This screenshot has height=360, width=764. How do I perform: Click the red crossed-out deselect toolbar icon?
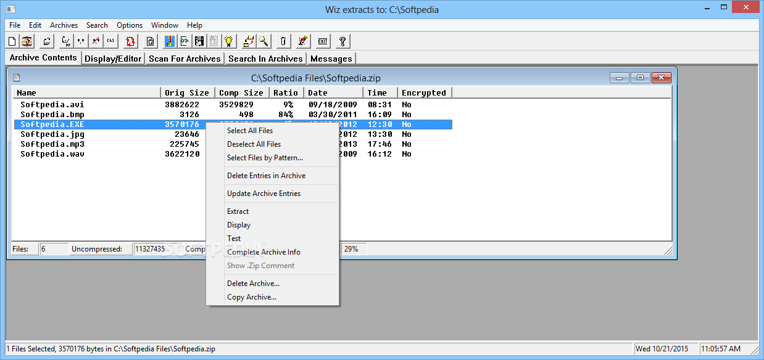(x=96, y=41)
